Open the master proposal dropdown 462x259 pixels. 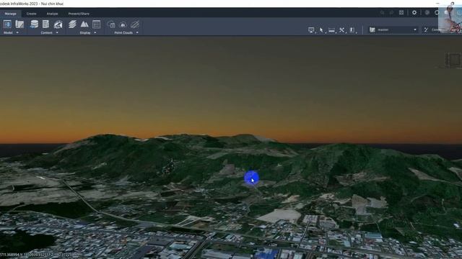pyautogui.click(x=393, y=29)
